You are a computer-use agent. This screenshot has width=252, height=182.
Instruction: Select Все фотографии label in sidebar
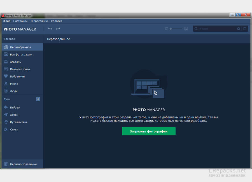21,55
